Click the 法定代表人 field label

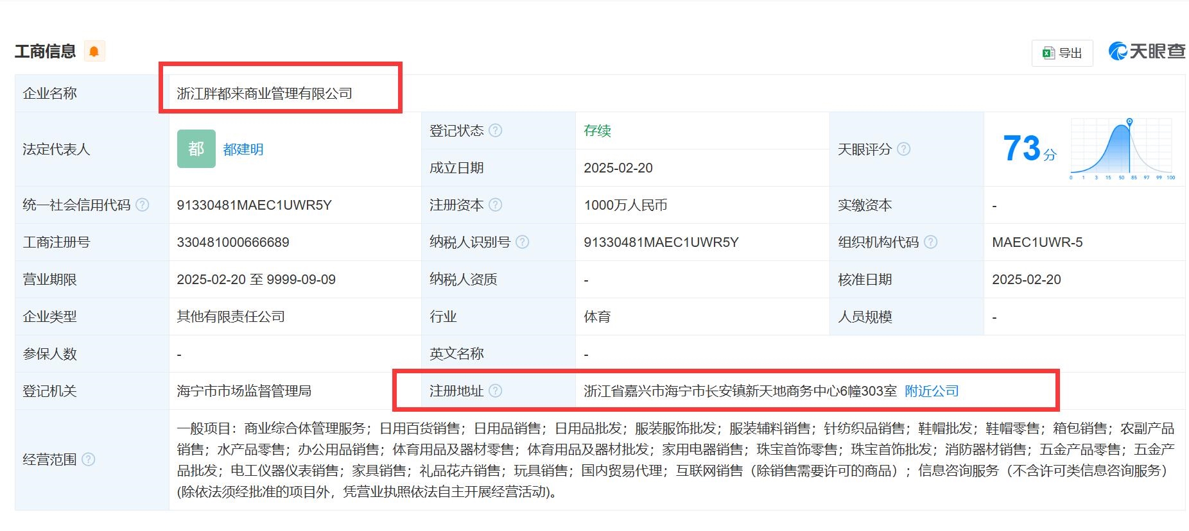56,149
